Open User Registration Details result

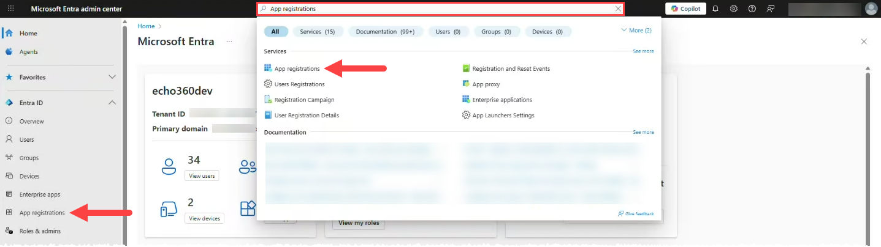coord(307,115)
